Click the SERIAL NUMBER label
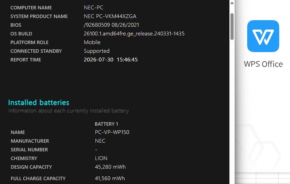This screenshot has width=290, height=184. 29,150
